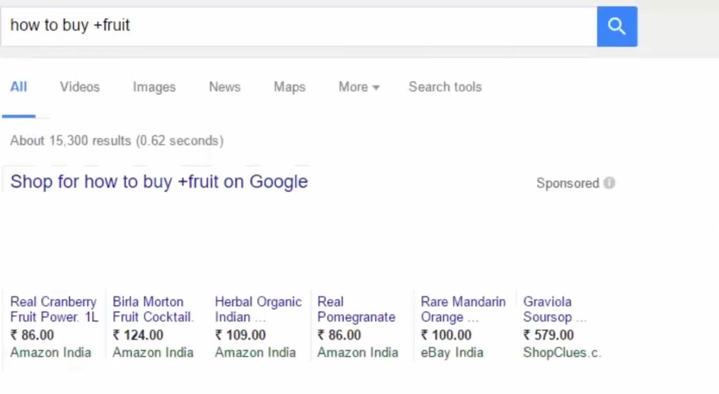
Task: Click the eBay India seller name
Action: coord(452,353)
